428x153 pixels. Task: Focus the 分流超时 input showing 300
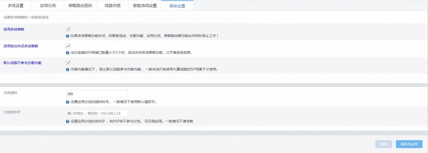click(97, 94)
